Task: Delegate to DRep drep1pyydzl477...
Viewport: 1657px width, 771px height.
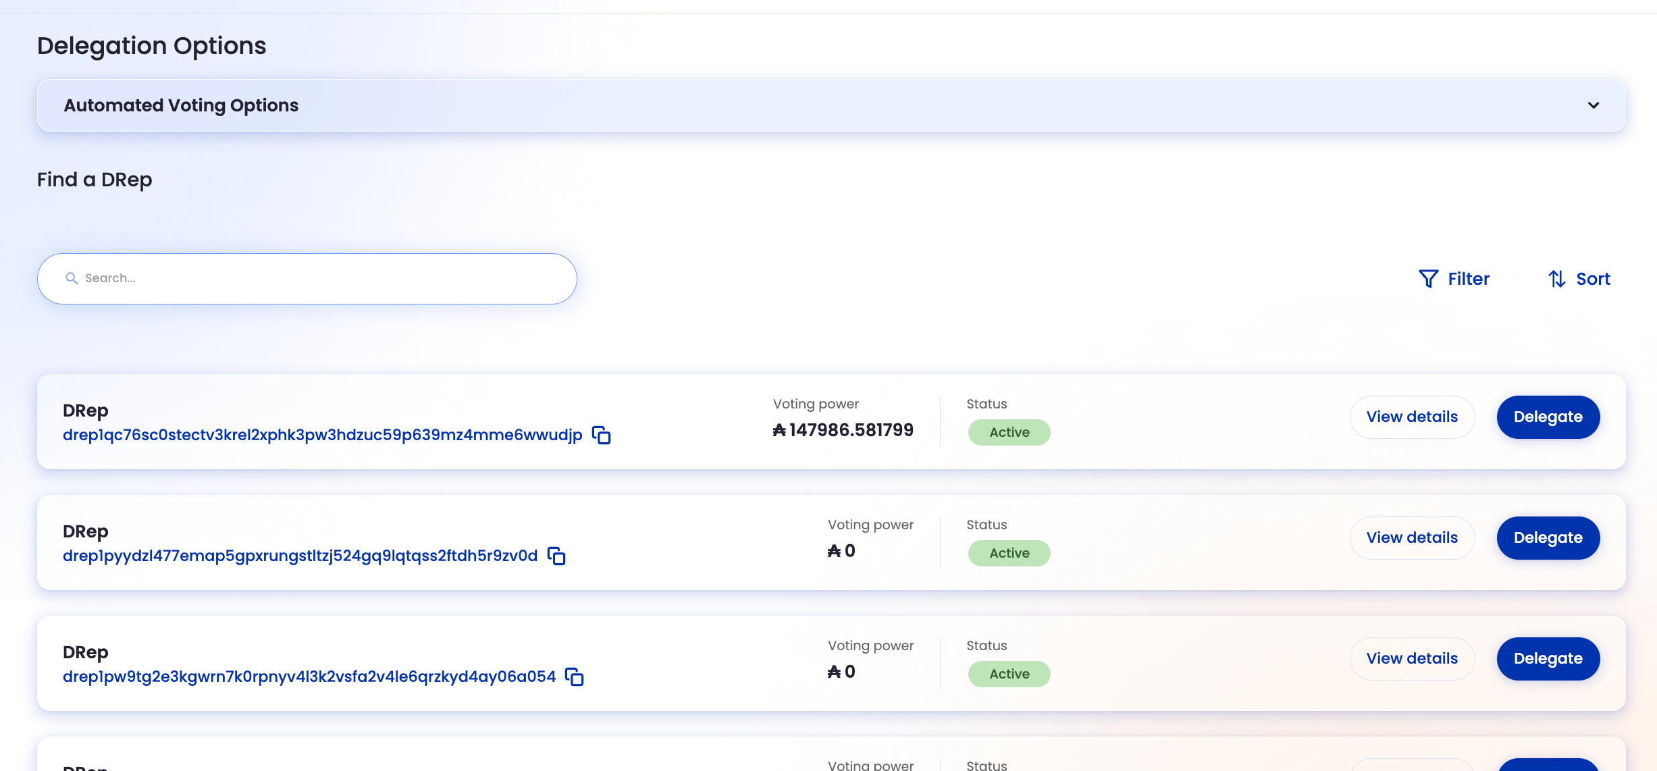Action: pos(1548,538)
